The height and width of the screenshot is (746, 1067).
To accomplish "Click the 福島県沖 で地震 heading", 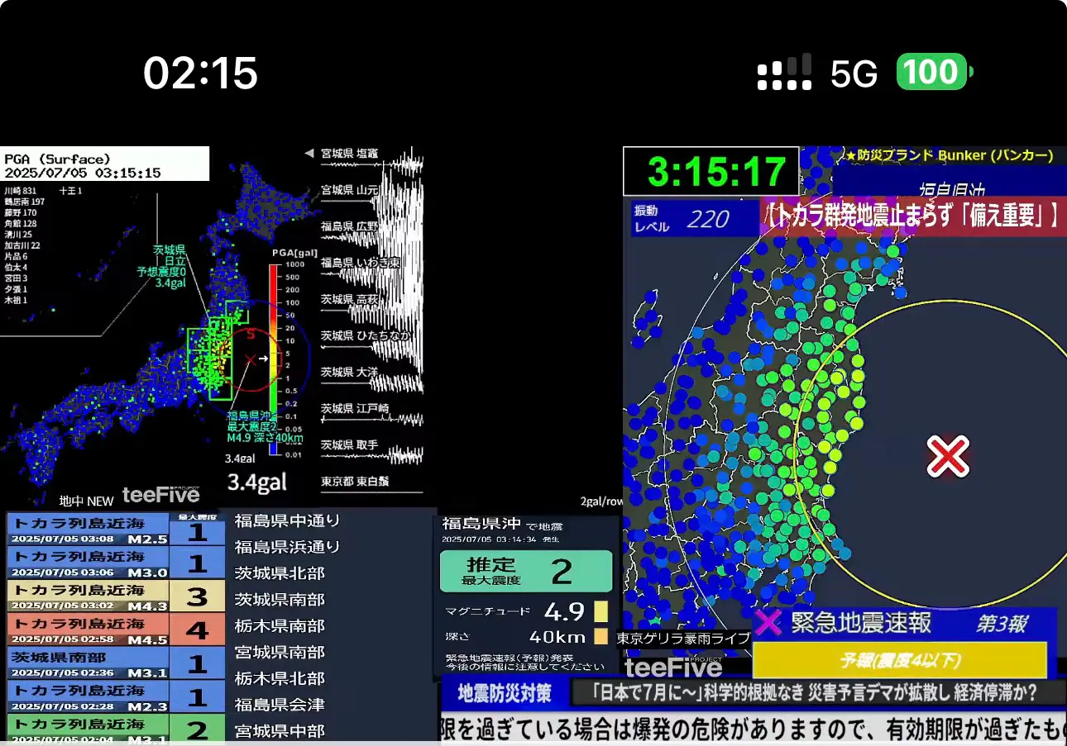I will point(501,524).
